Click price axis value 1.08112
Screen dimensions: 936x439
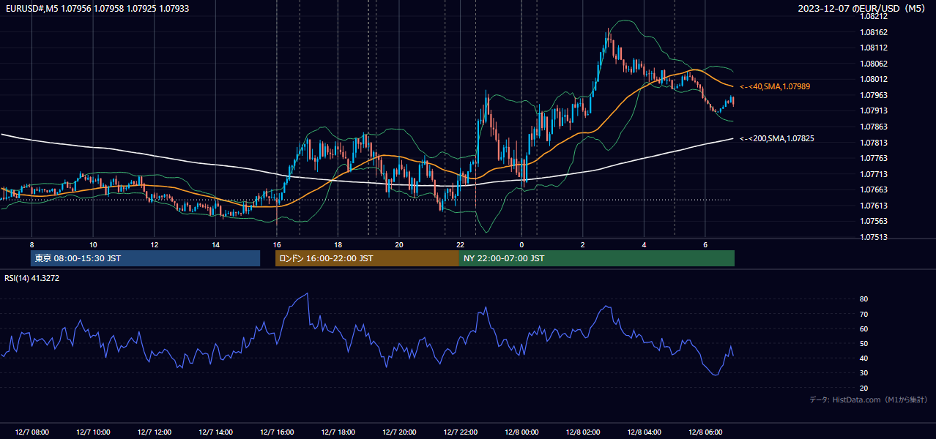tap(873, 48)
